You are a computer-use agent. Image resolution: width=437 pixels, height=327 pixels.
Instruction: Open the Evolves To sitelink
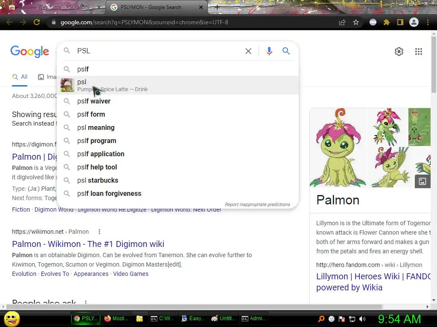point(55,274)
